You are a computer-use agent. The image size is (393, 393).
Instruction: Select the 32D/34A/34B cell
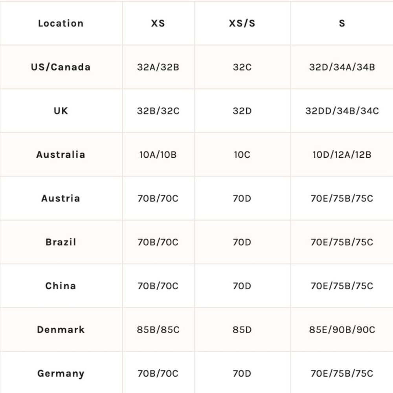tap(342, 67)
